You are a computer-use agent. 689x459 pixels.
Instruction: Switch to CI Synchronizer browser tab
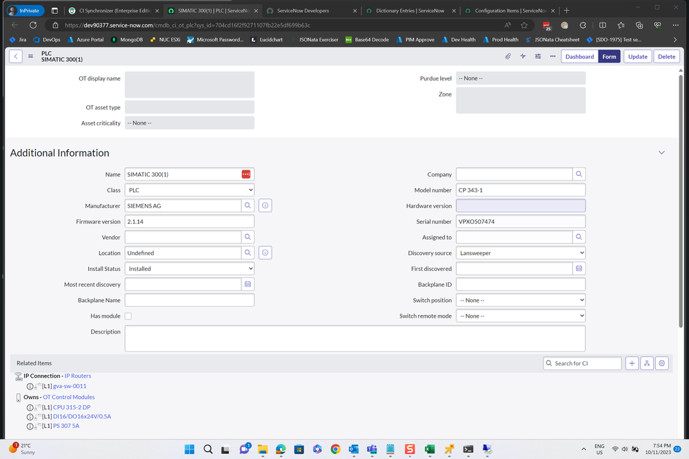tap(114, 10)
